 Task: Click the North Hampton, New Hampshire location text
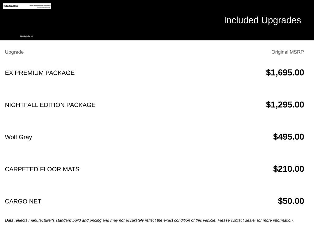coord(40,5)
